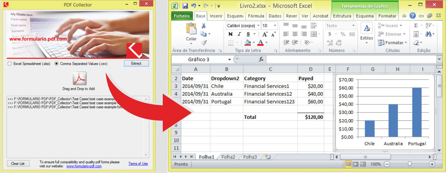The width and height of the screenshot is (446, 173).
Task: Click the column C header
Action: (x=270, y=69)
